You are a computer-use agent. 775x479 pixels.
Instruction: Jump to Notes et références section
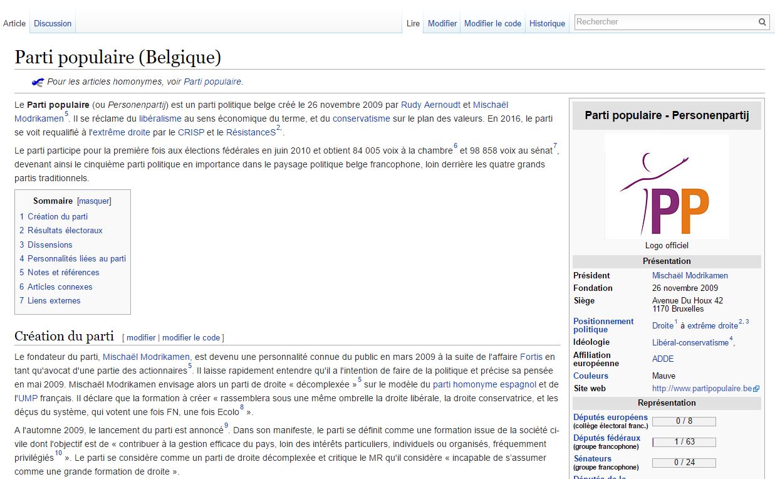pos(60,272)
